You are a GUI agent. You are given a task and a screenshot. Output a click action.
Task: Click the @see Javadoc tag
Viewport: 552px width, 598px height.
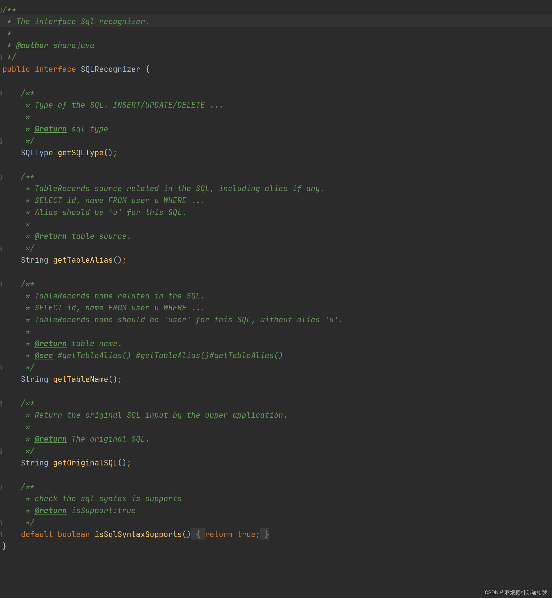point(44,356)
